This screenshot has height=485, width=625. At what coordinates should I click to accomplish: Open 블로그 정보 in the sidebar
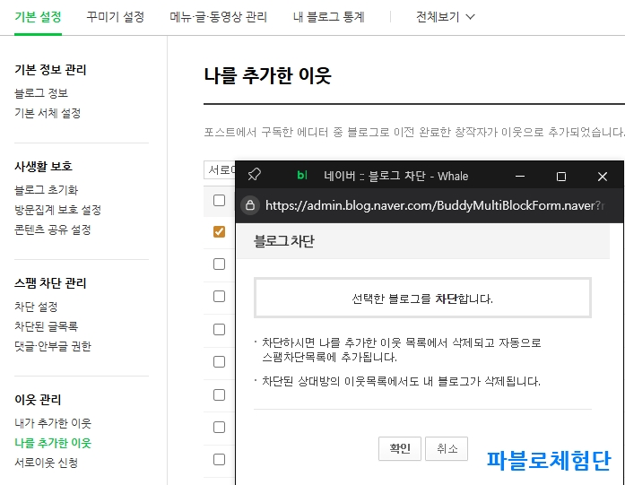click(41, 93)
